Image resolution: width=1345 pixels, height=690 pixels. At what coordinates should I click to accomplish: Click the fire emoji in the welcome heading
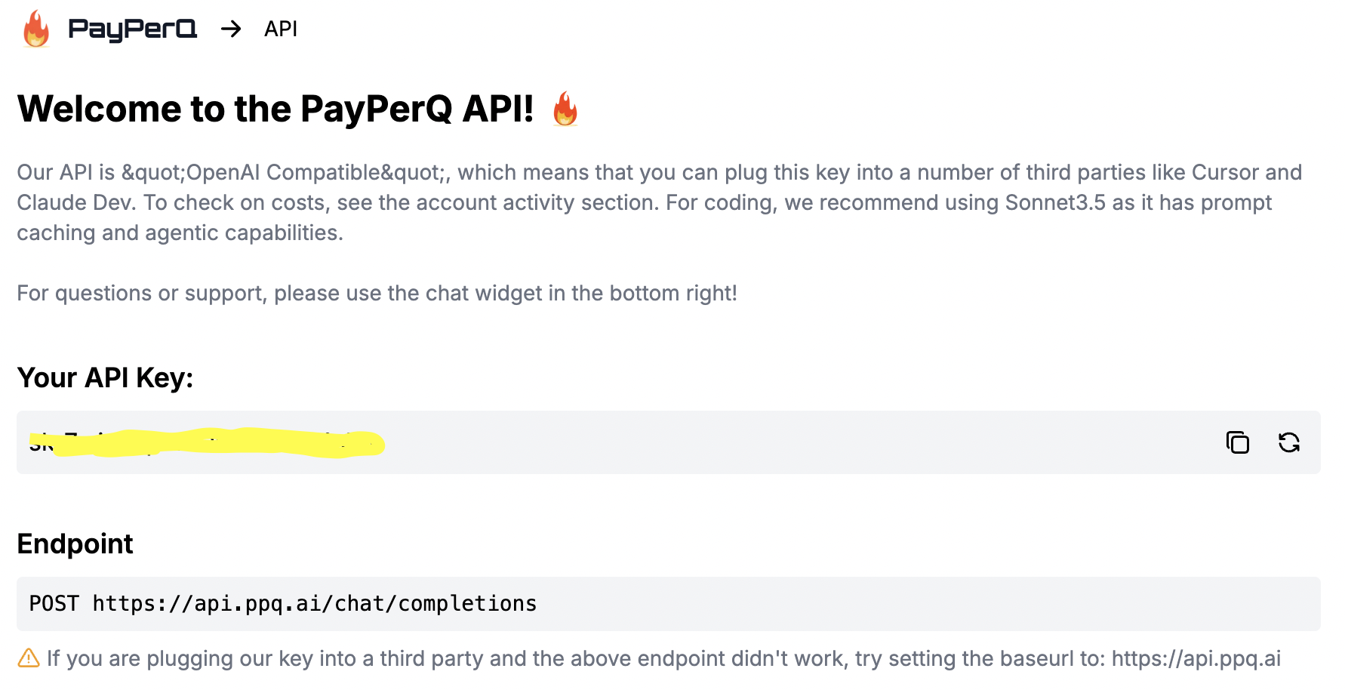(x=565, y=110)
